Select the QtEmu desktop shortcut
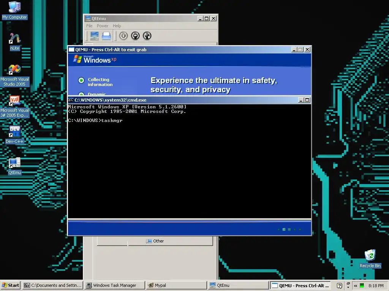Image resolution: width=389 pixels, height=291 pixels. [15, 166]
